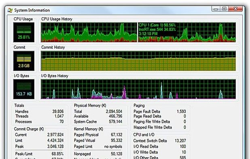Click the Paging File Write Delta label

[152, 121]
